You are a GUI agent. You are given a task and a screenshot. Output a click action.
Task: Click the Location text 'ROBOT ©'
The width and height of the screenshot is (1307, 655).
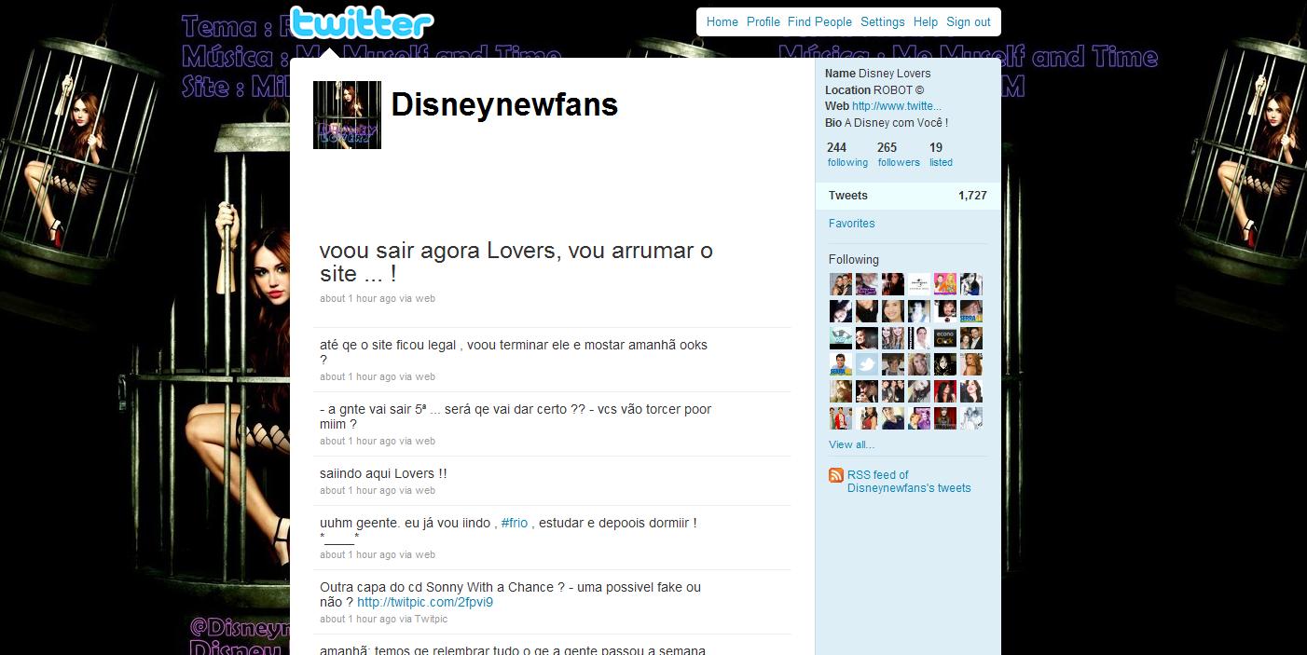(x=899, y=90)
